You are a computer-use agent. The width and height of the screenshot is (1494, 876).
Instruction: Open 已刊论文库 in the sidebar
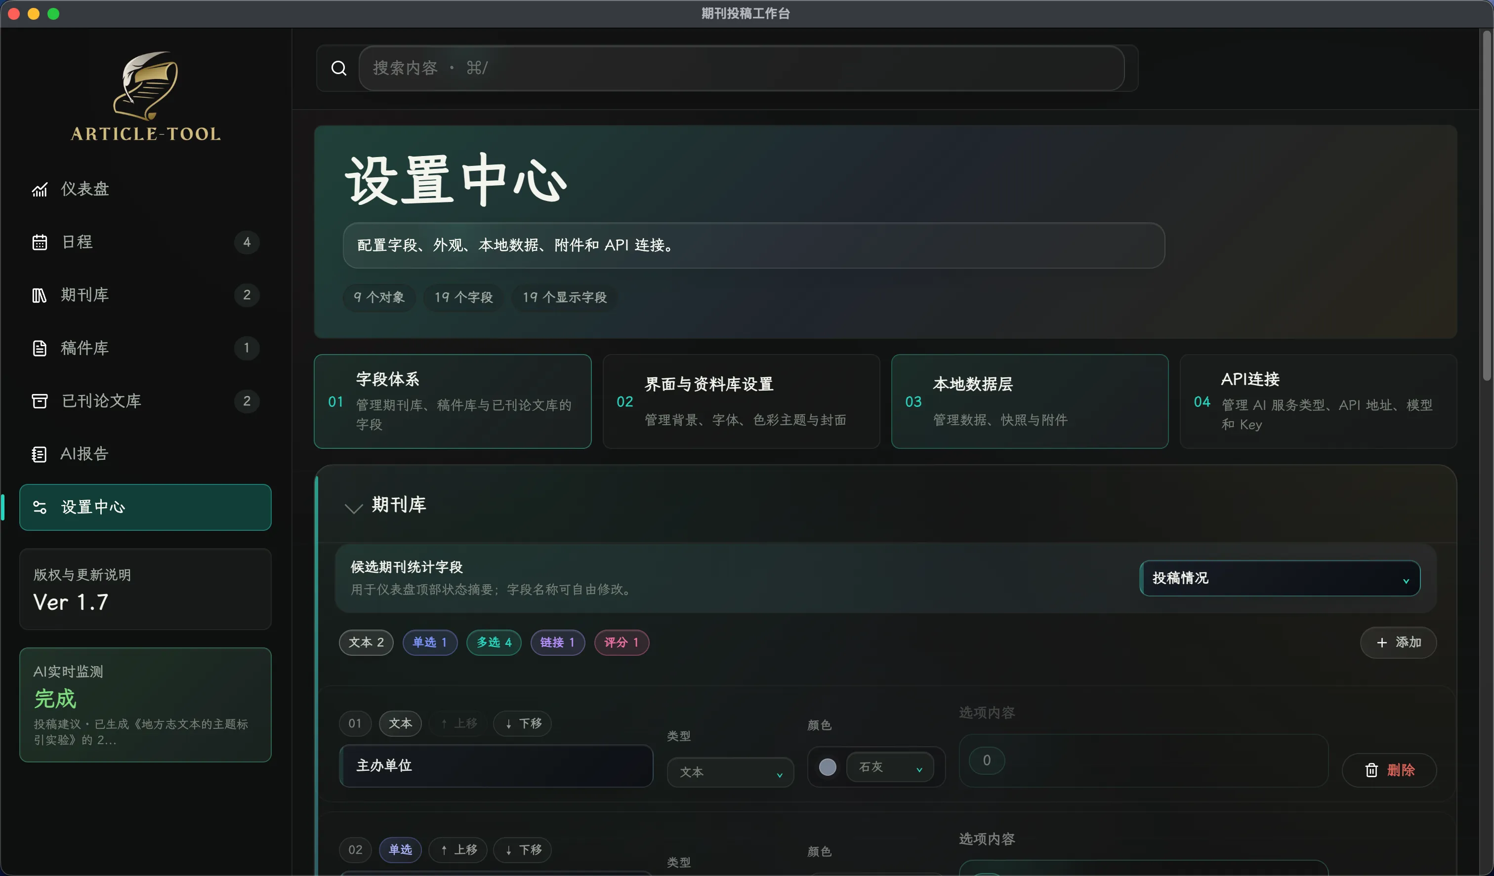145,401
